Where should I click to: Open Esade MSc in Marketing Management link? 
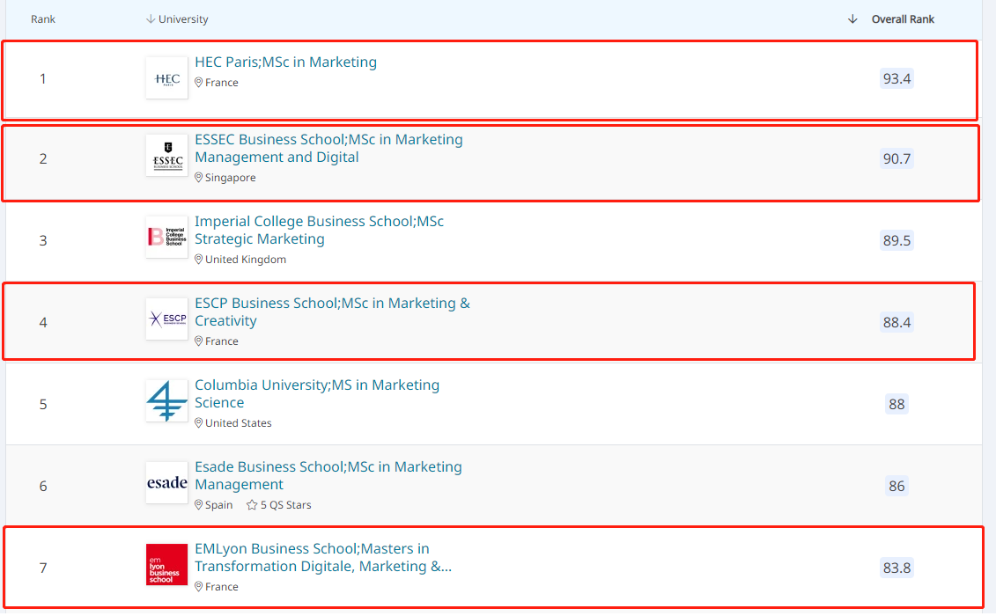[x=328, y=475]
